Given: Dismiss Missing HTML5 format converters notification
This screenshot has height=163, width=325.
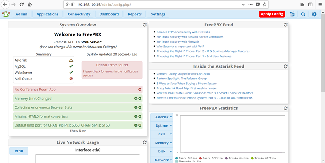Looking at the screenshot, I should [x=140, y=116].
